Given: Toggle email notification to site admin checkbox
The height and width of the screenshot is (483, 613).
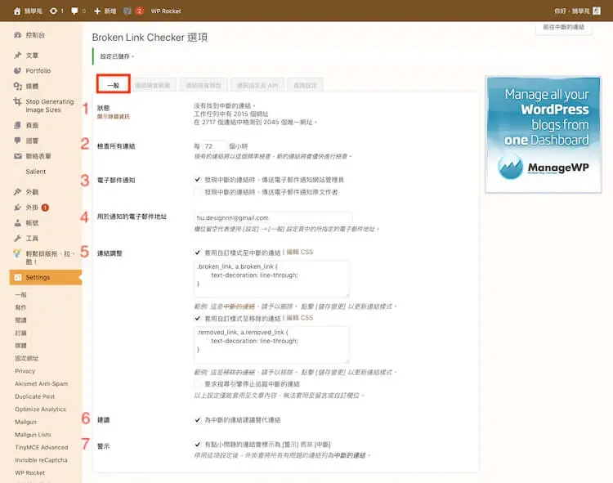Looking at the screenshot, I should pyautogui.click(x=198, y=180).
